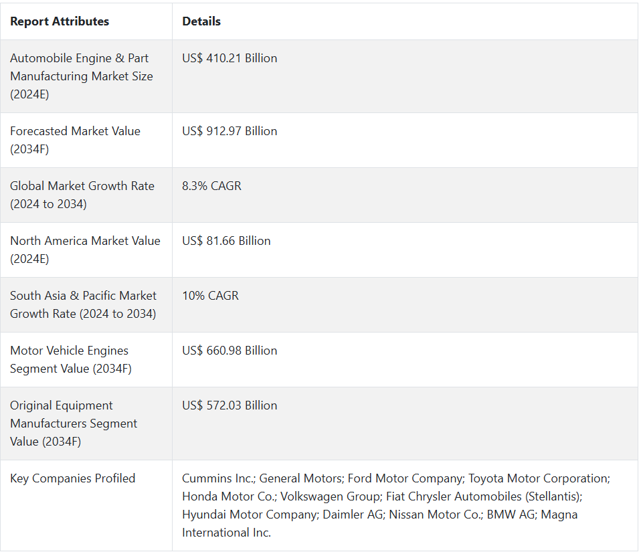Click the "Cummins Inc." company name
Image resolution: width=641 pixels, height=554 pixels.
(x=218, y=478)
